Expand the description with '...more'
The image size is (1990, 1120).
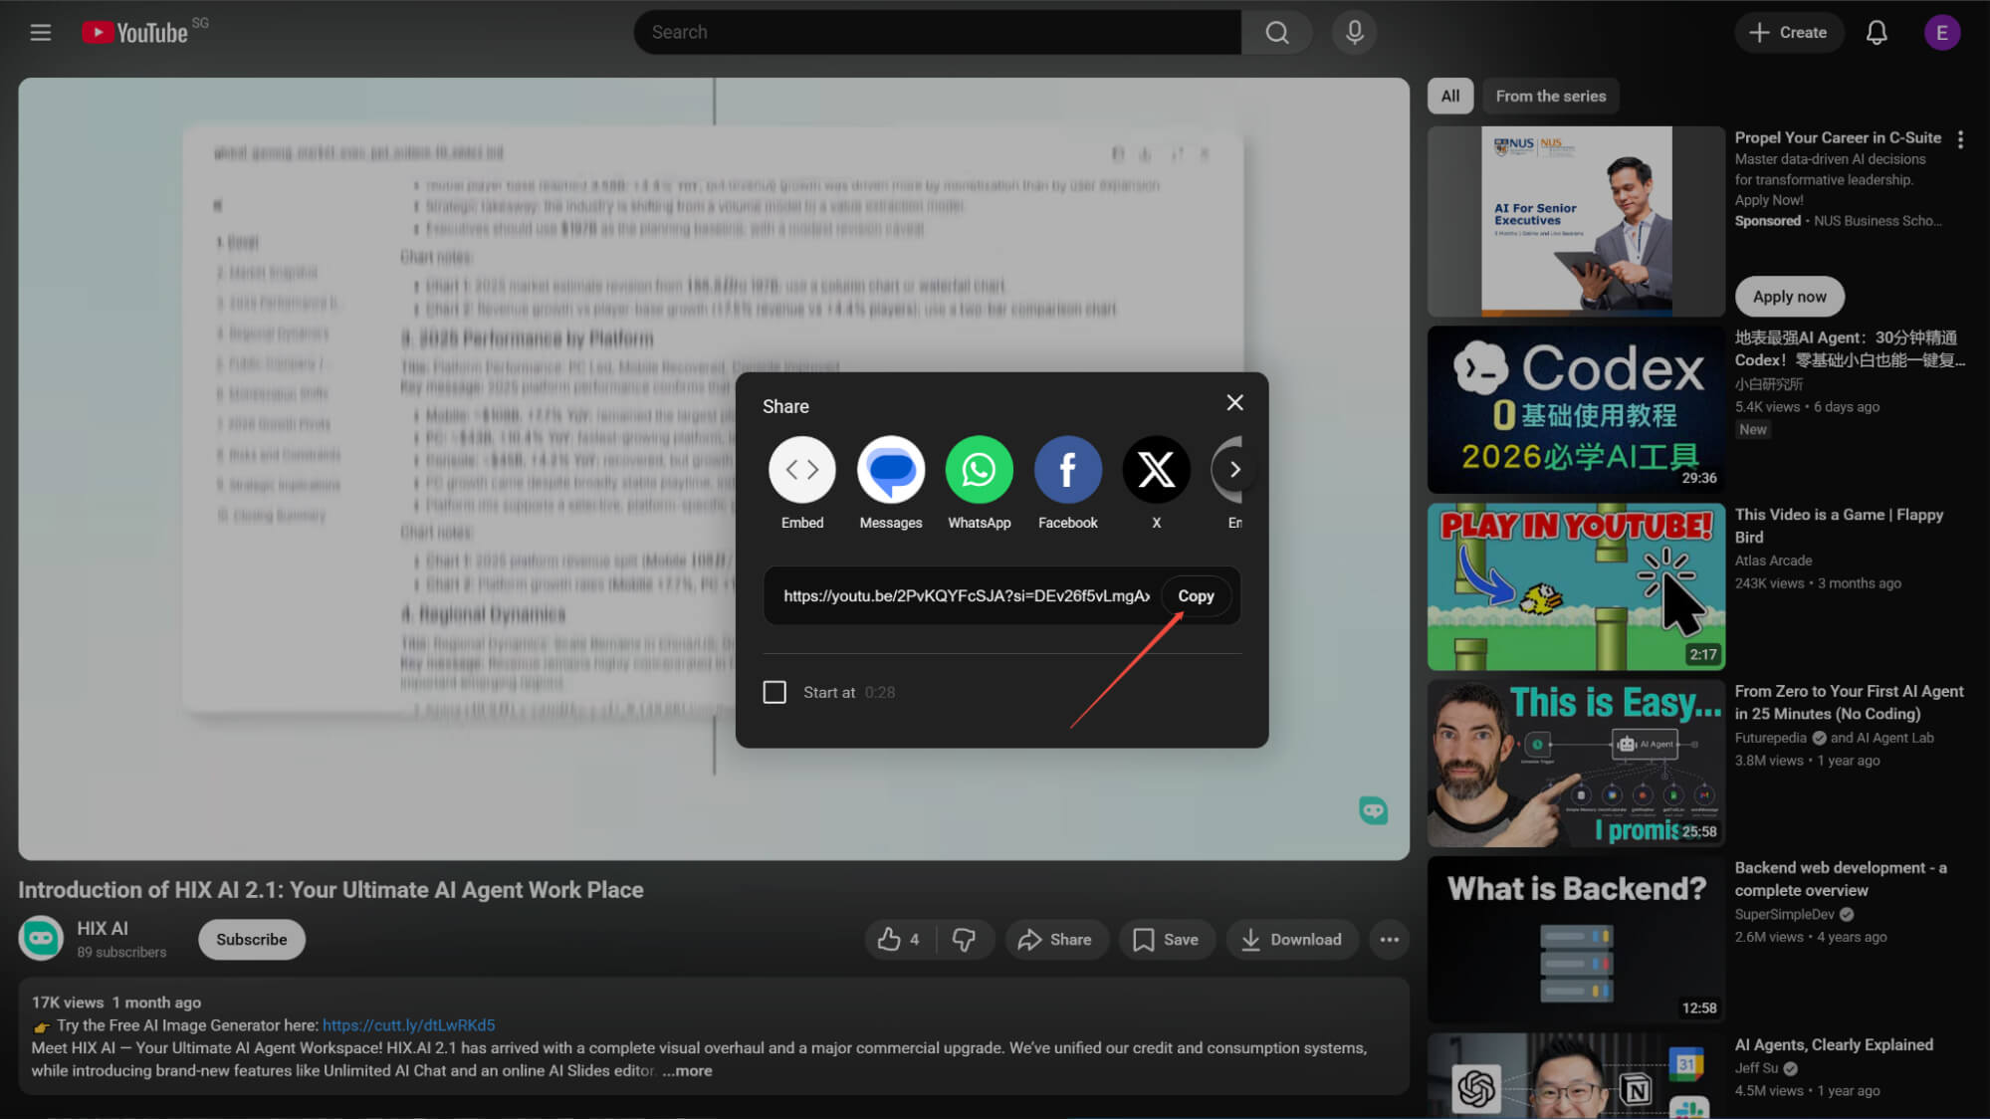point(687,1071)
